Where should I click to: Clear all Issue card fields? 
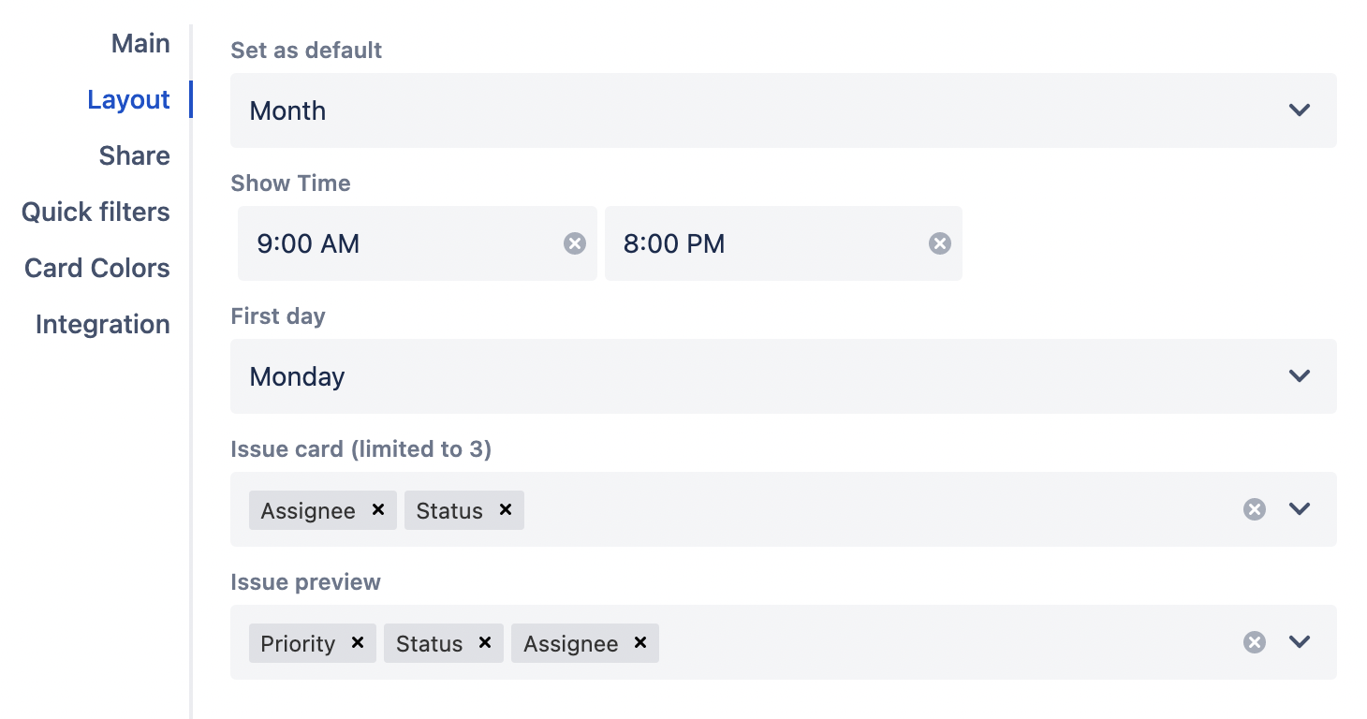coord(1255,509)
